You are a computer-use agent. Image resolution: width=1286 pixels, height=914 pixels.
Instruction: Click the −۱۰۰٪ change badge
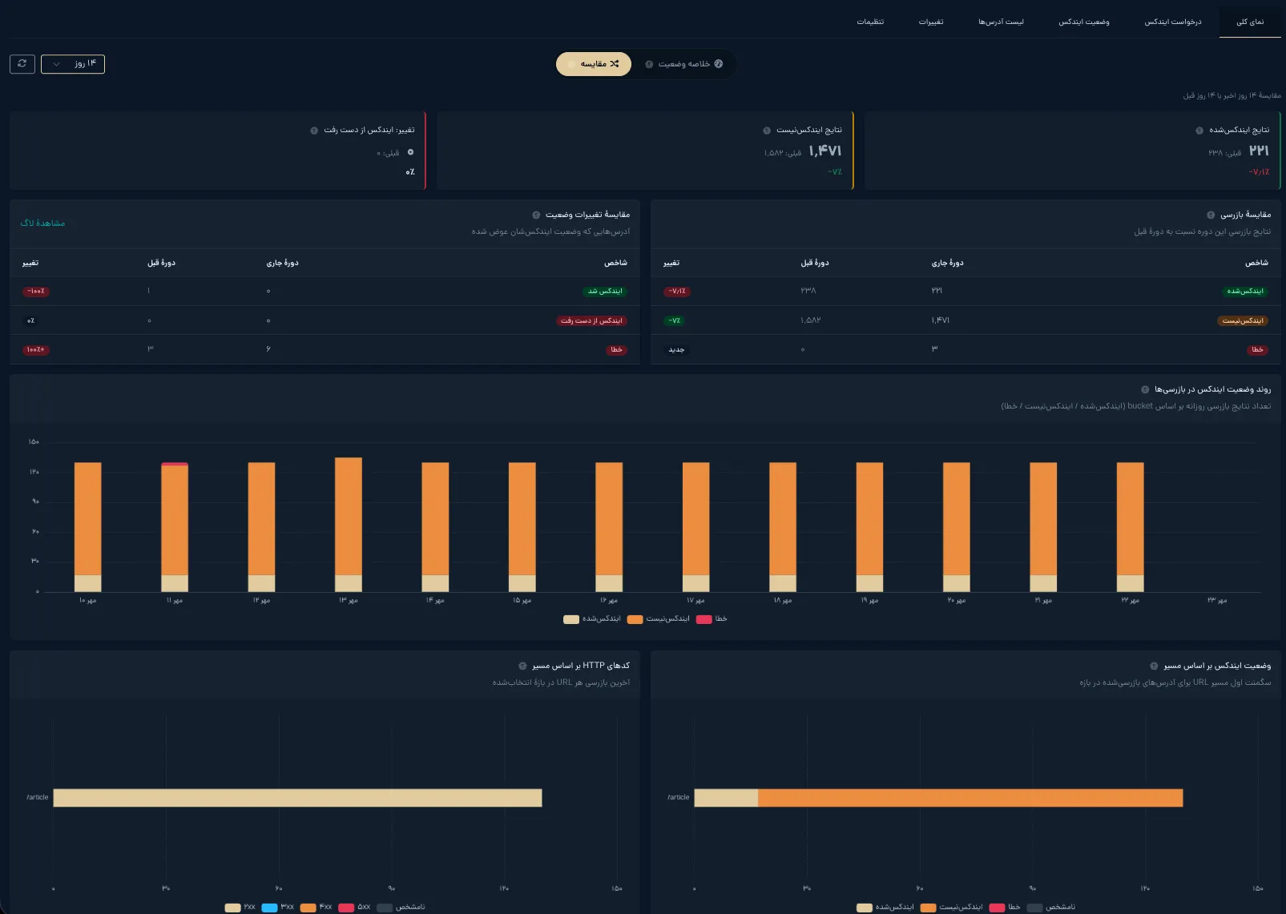36,292
